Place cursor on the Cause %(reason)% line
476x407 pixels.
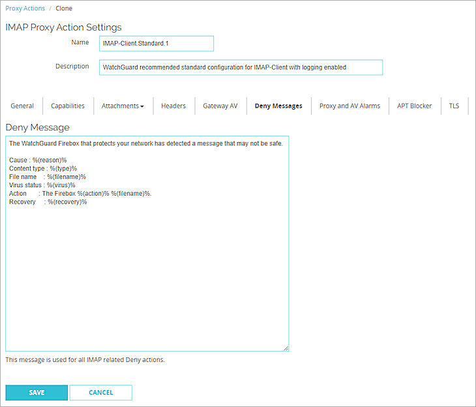(x=39, y=160)
